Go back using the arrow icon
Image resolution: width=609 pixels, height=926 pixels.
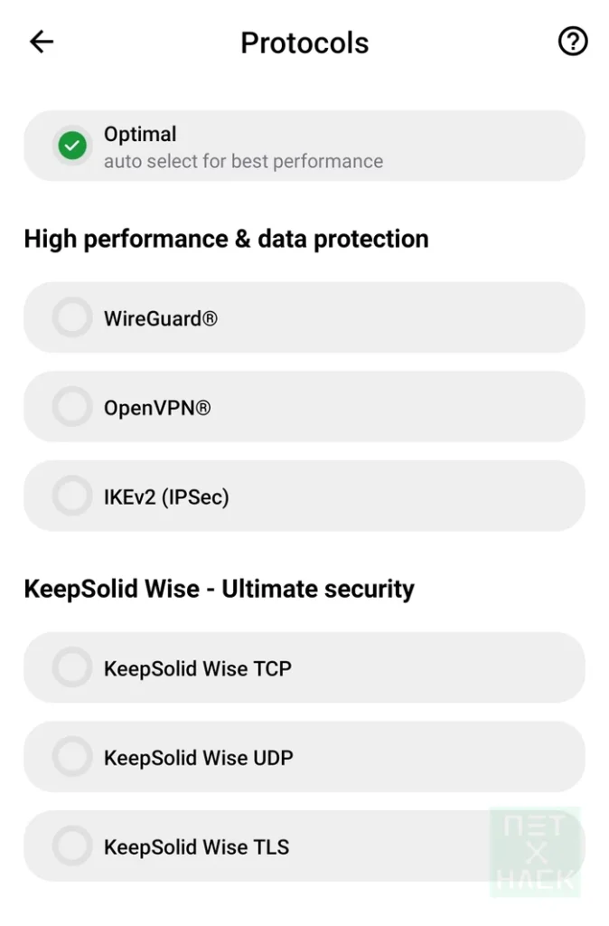(x=42, y=42)
